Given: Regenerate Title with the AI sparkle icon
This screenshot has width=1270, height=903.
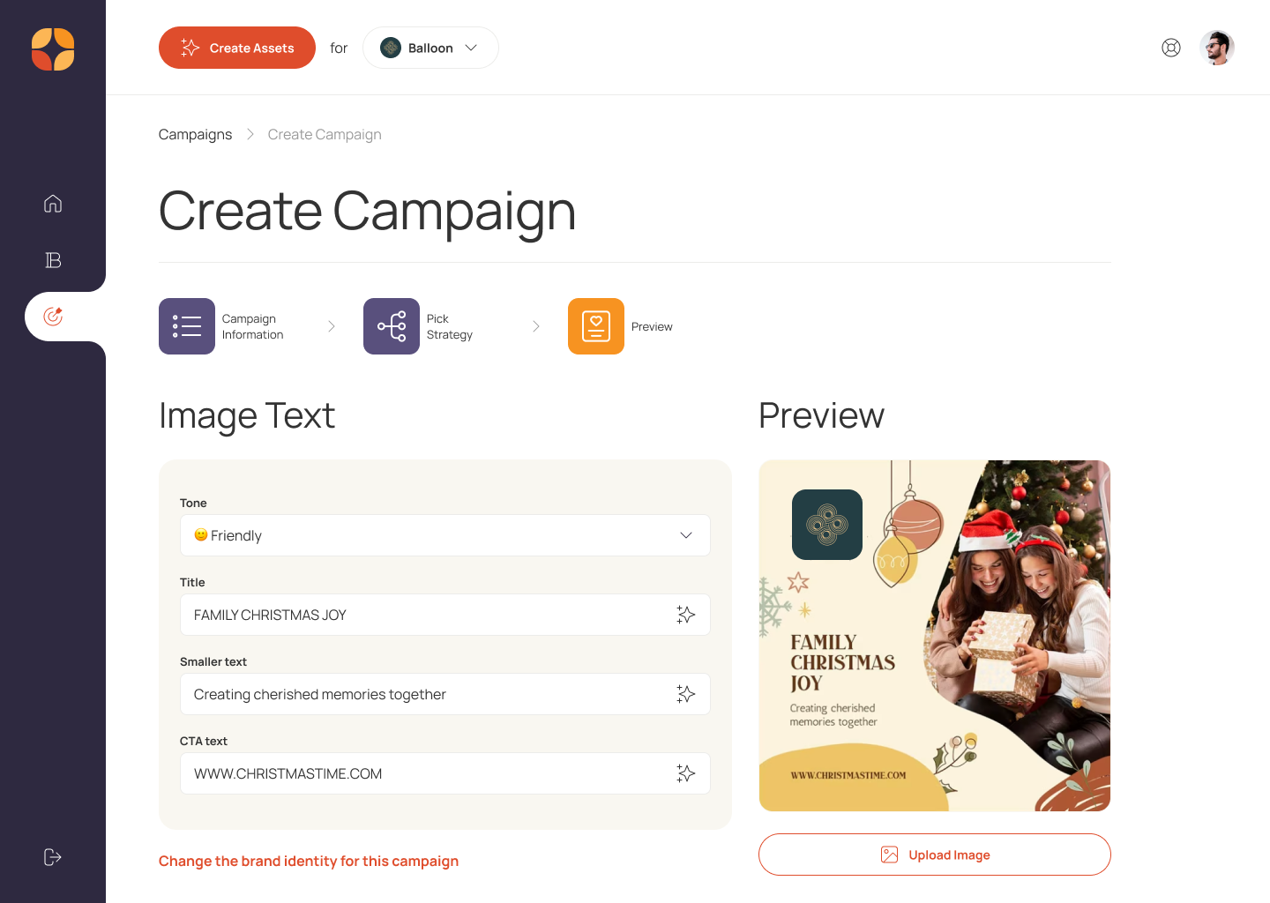Looking at the screenshot, I should pyautogui.click(x=686, y=615).
